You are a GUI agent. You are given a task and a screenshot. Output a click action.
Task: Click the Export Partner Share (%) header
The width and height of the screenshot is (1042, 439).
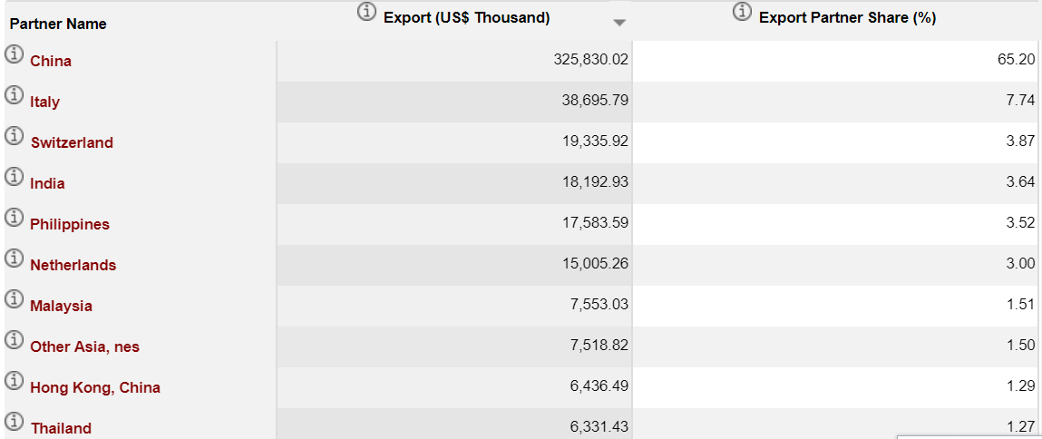[x=847, y=17]
